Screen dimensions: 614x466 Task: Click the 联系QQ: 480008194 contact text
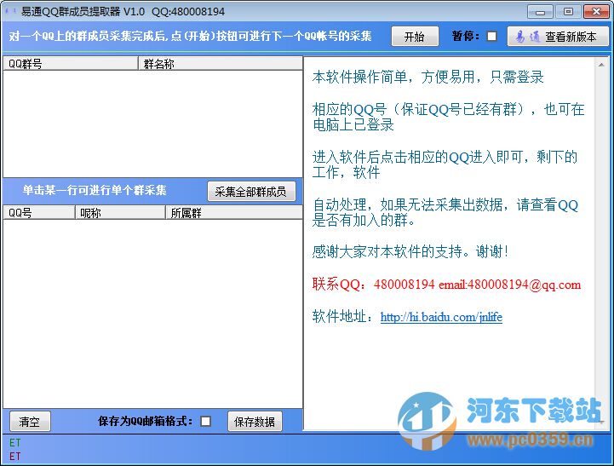point(373,285)
